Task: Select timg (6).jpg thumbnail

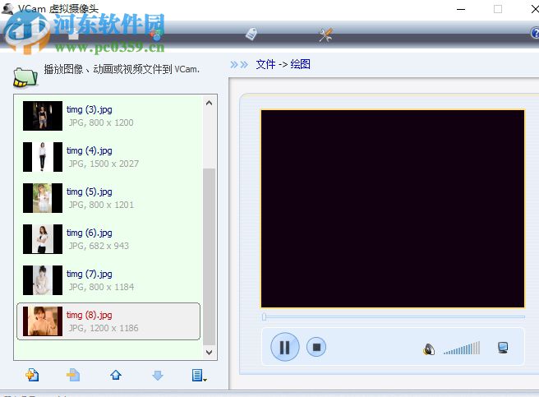Action: (x=43, y=239)
